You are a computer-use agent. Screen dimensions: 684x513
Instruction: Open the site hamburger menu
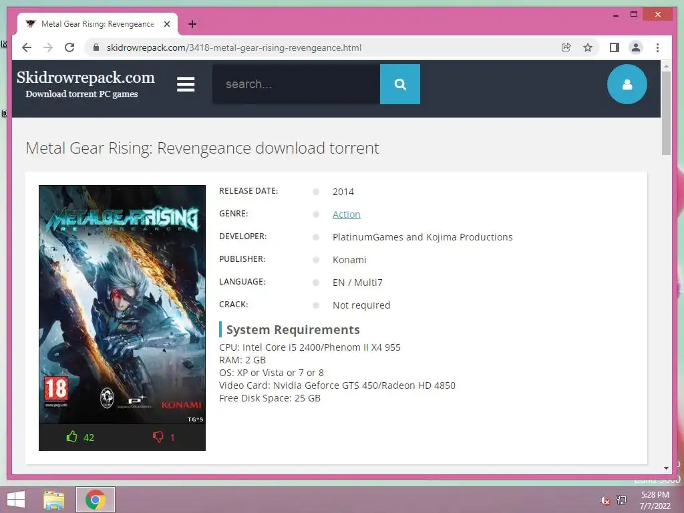186,84
